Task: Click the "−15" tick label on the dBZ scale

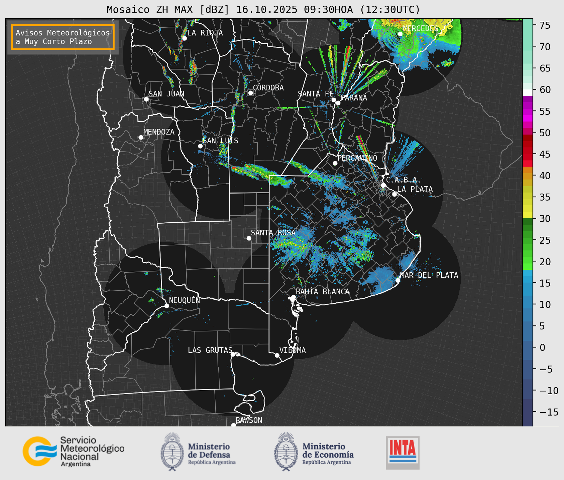Action: pos(548,412)
